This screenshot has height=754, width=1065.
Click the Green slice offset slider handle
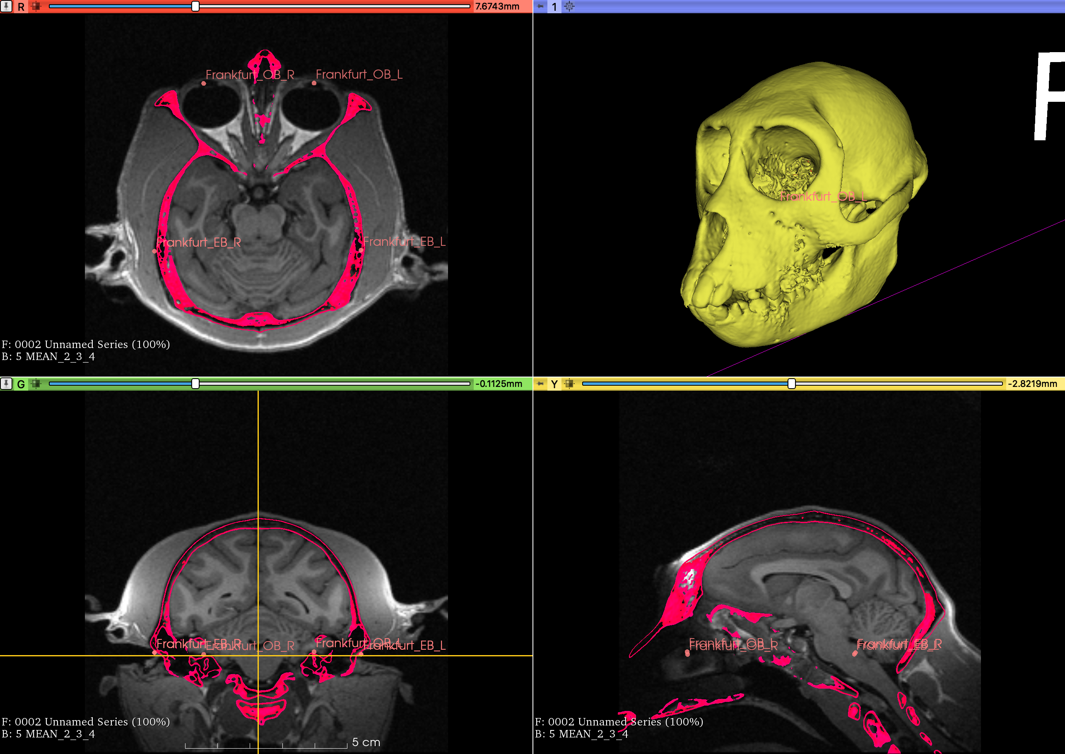coord(195,384)
